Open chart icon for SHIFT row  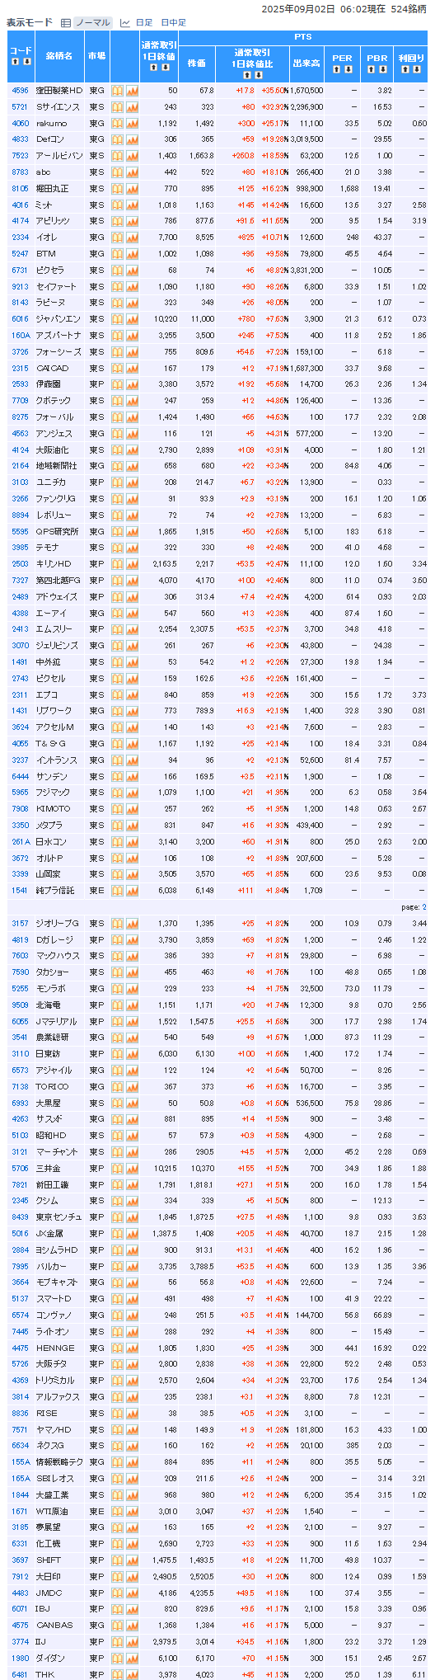point(132,1560)
